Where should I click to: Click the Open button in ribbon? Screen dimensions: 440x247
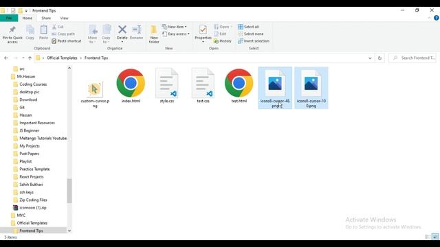coord(223,27)
